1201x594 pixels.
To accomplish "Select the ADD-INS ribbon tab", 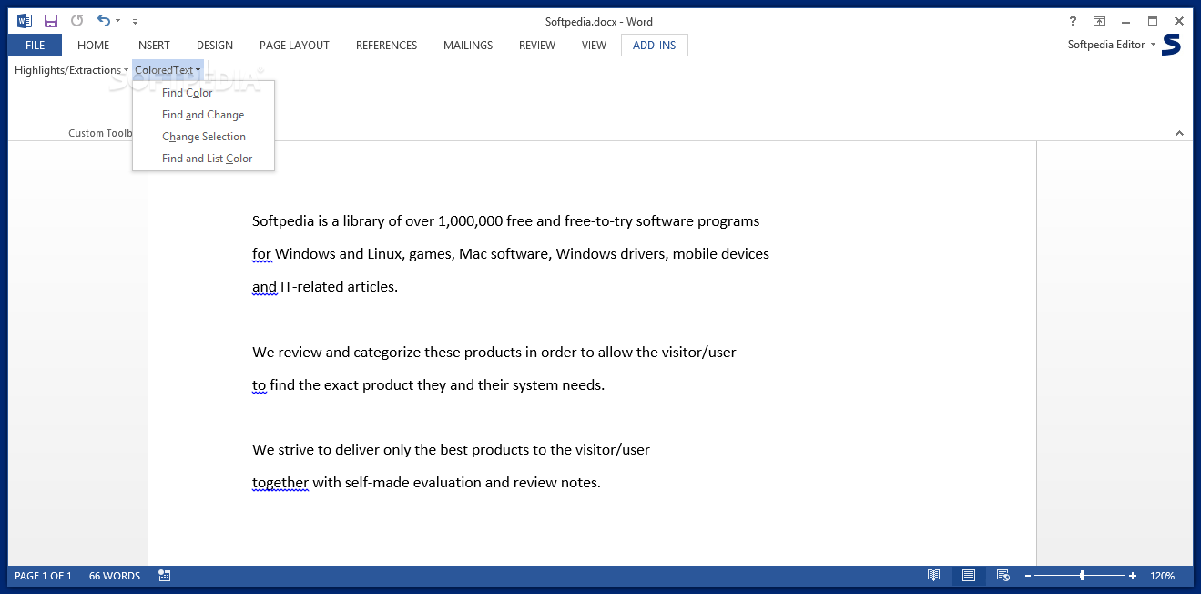I will pos(655,45).
